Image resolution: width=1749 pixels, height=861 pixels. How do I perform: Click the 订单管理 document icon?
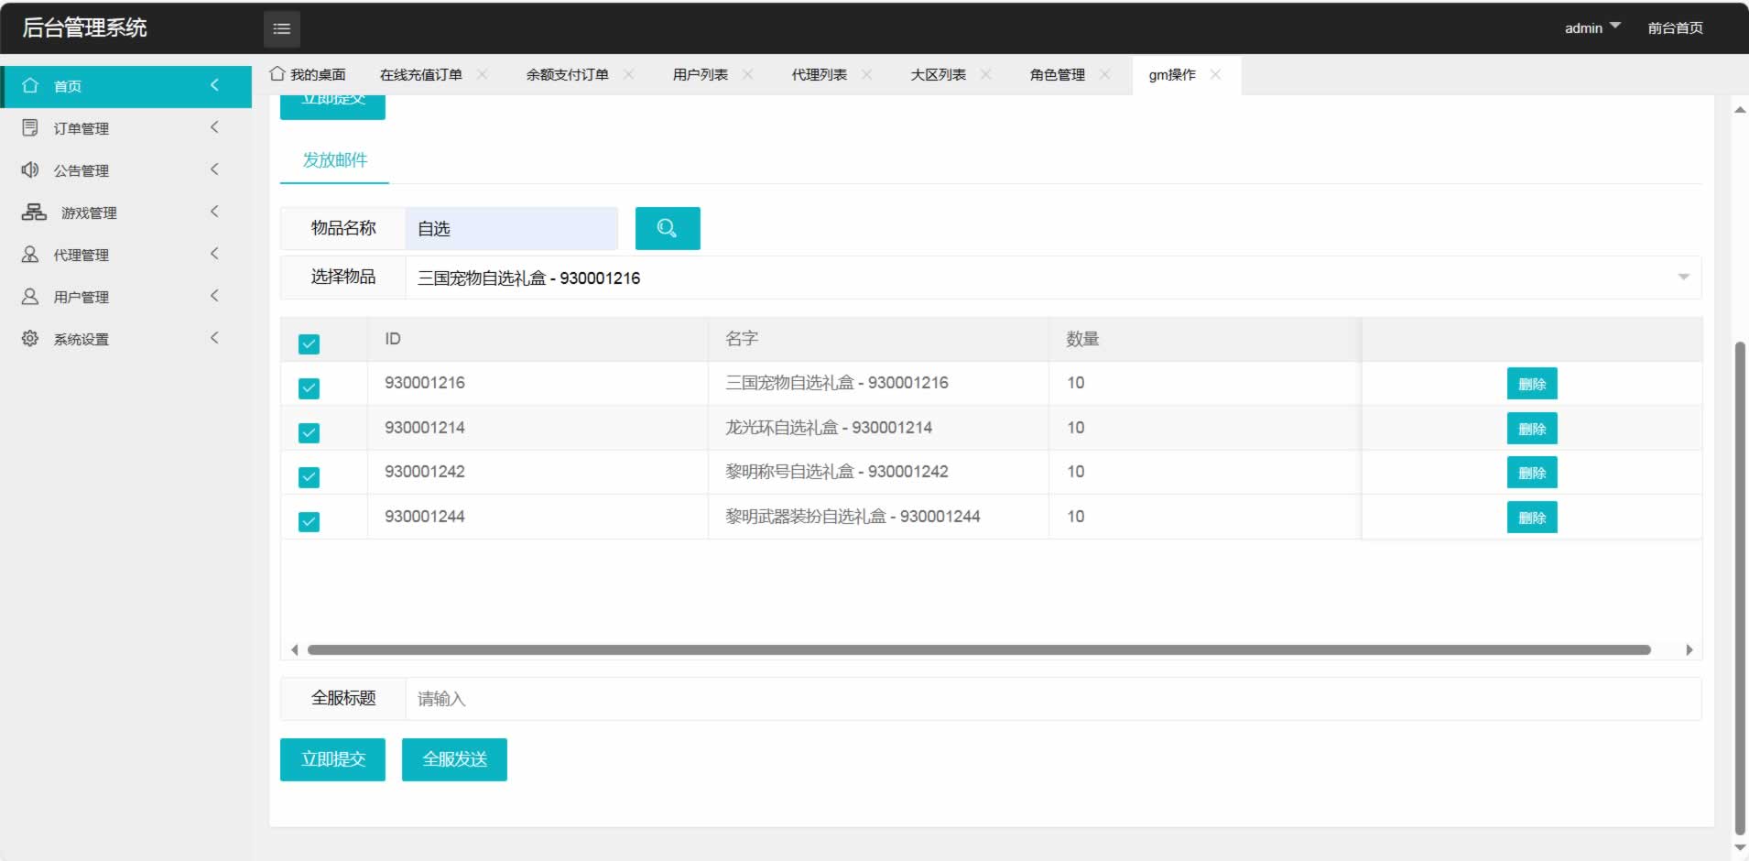(30, 127)
